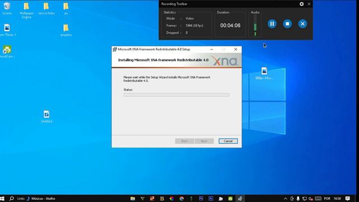
Task: Close the Recording Toolbar window
Action: coord(309,4)
